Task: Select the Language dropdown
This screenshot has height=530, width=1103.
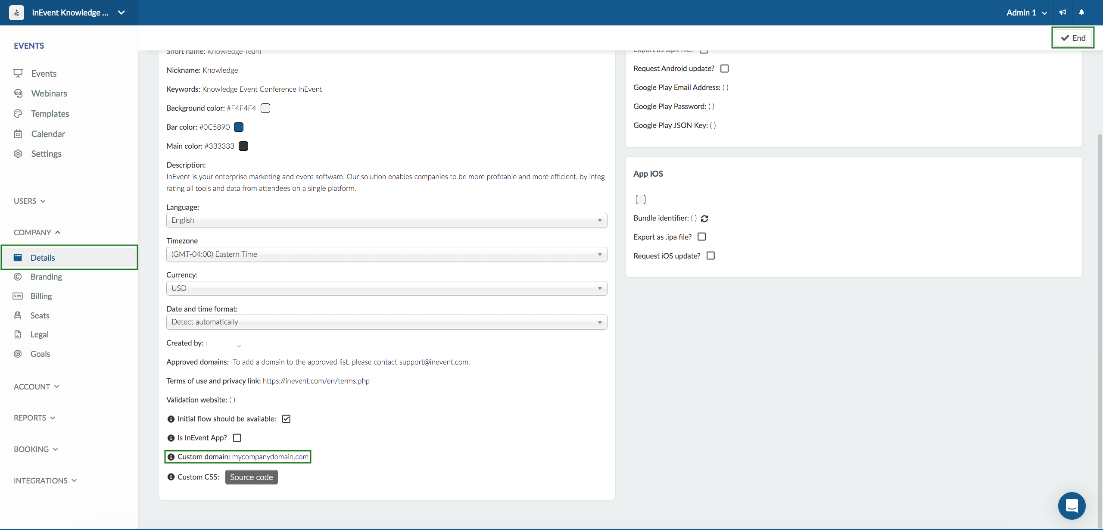Action: (x=386, y=220)
